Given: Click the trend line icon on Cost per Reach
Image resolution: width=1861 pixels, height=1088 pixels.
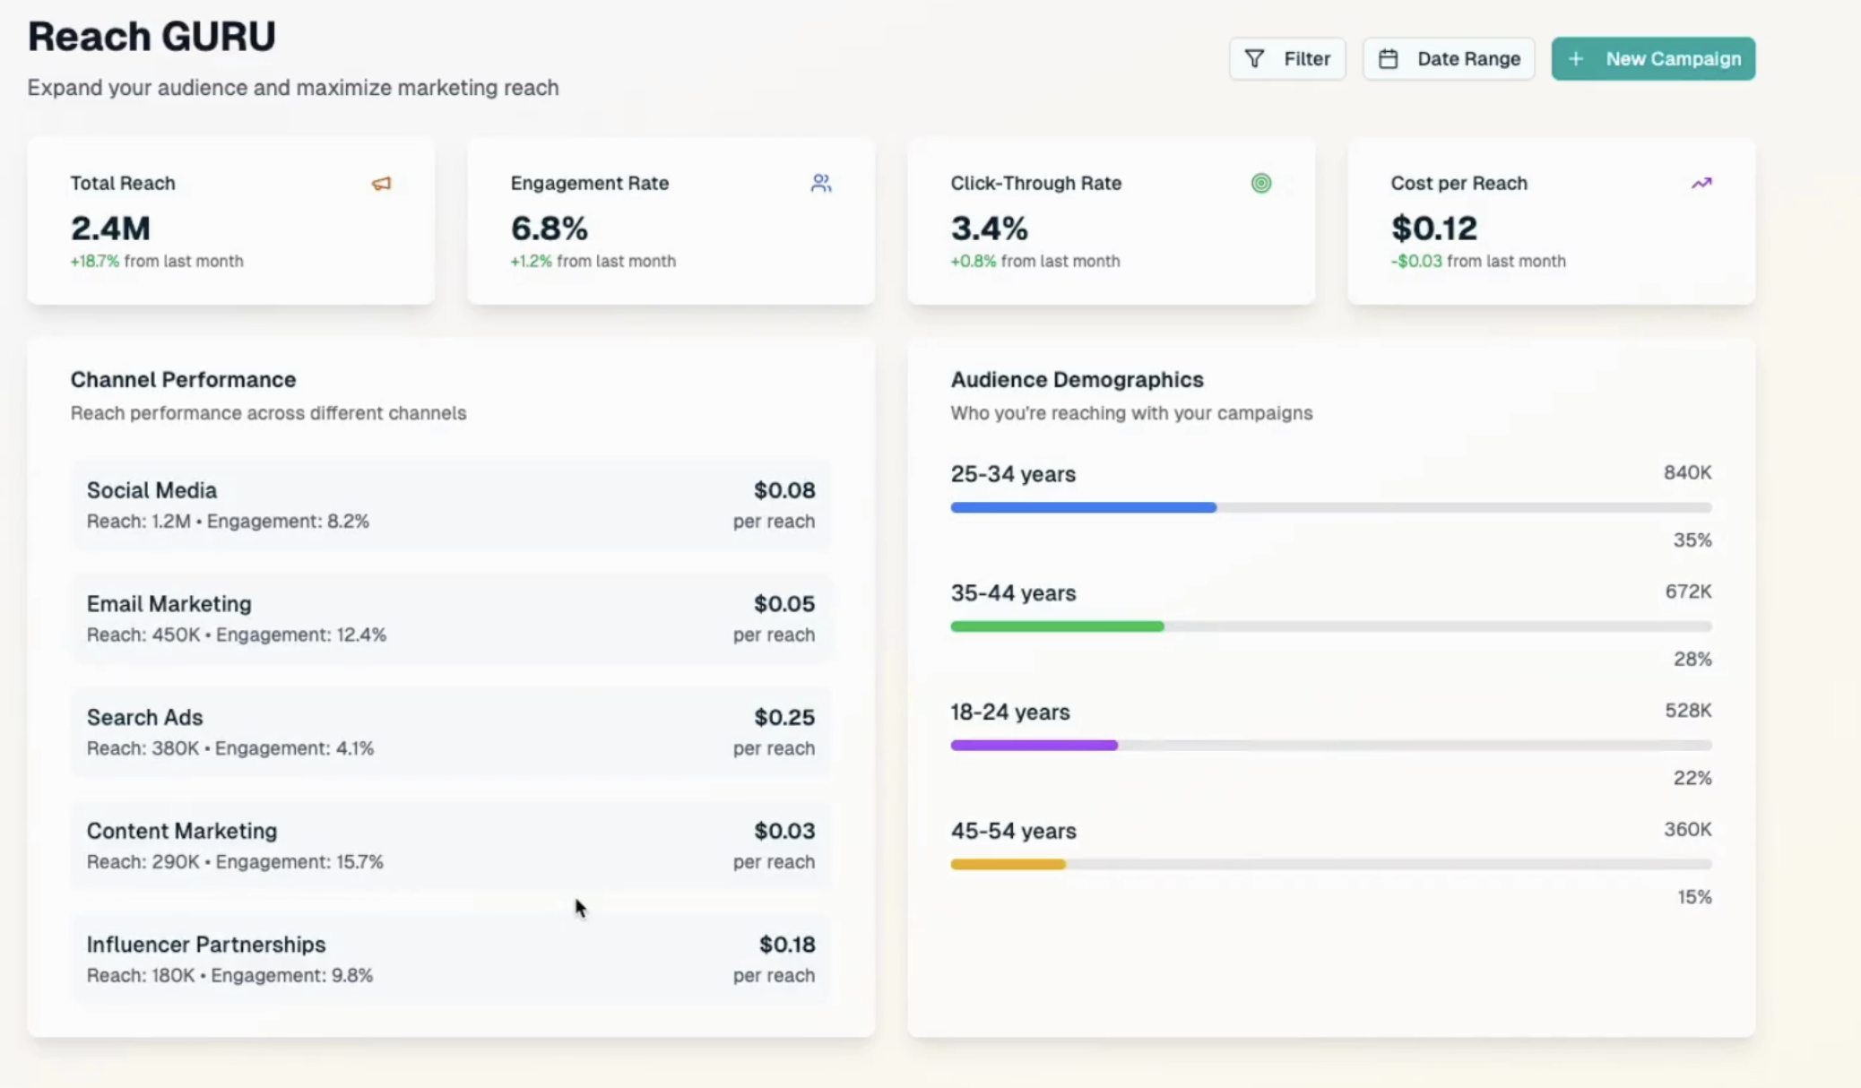Looking at the screenshot, I should [1701, 183].
